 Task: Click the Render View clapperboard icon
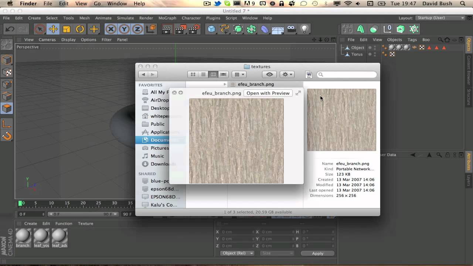click(167, 29)
